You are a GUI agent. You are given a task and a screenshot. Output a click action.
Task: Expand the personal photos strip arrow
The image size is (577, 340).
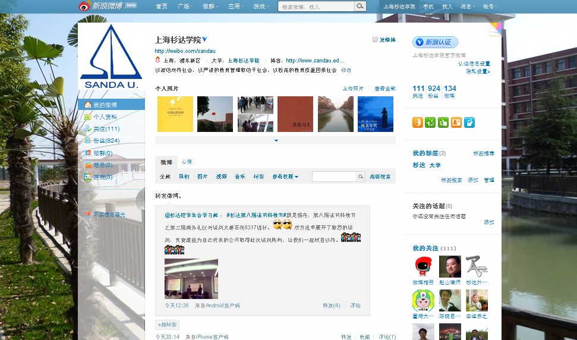click(276, 140)
